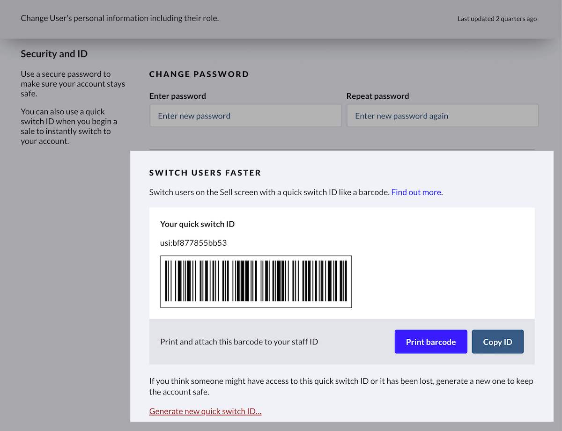The height and width of the screenshot is (431, 562).
Task: Click the usi:bf877855bb53 ID text
Action: tap(193, 243)
